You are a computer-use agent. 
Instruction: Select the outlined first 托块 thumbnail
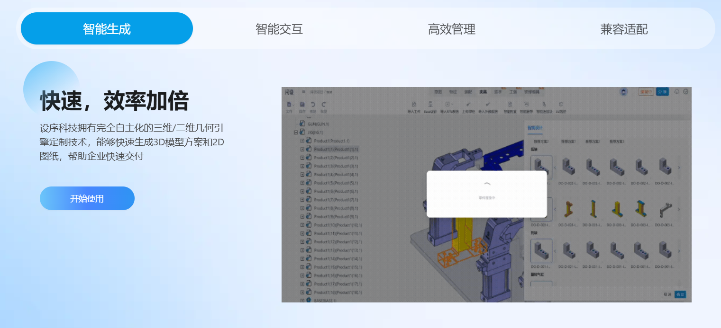(x=541, y=251)
